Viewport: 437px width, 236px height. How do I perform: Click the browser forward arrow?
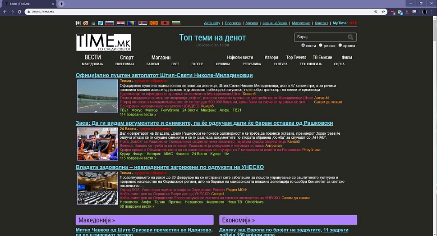12,12
